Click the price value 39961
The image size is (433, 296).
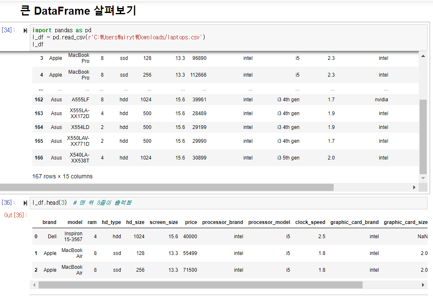200,100
